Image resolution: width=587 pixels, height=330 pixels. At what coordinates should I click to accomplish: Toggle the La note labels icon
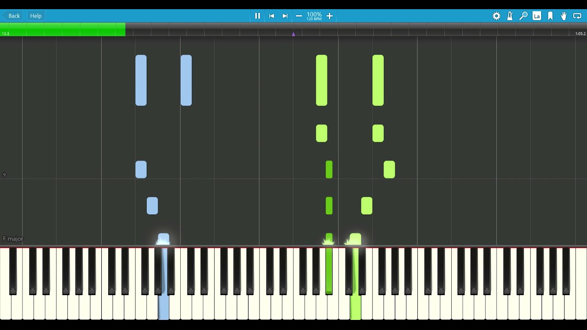pos(537,16)
